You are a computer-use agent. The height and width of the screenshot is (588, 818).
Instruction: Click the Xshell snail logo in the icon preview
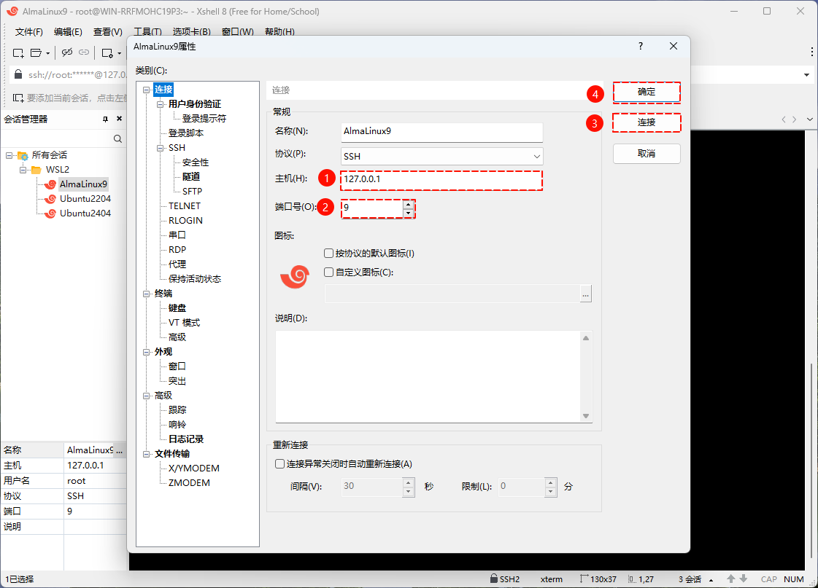(x=294, y=278)
